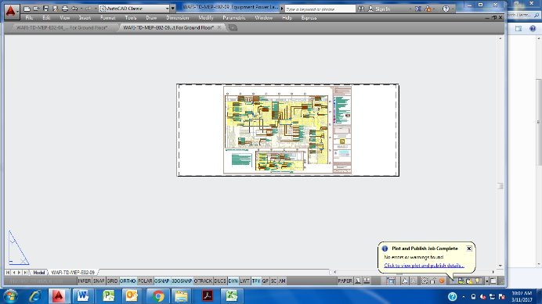Click the Maximize Viewport icon in status bar
542x304 pixels.
(391, 281)
